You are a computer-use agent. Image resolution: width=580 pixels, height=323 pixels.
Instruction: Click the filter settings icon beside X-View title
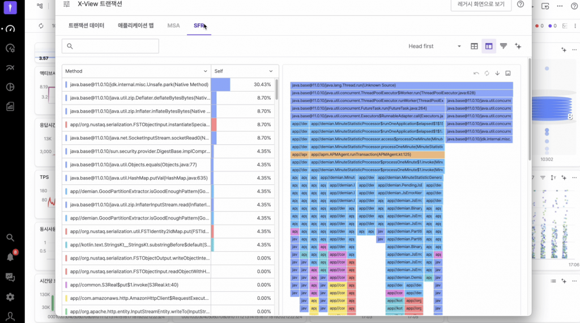(67, 4)
